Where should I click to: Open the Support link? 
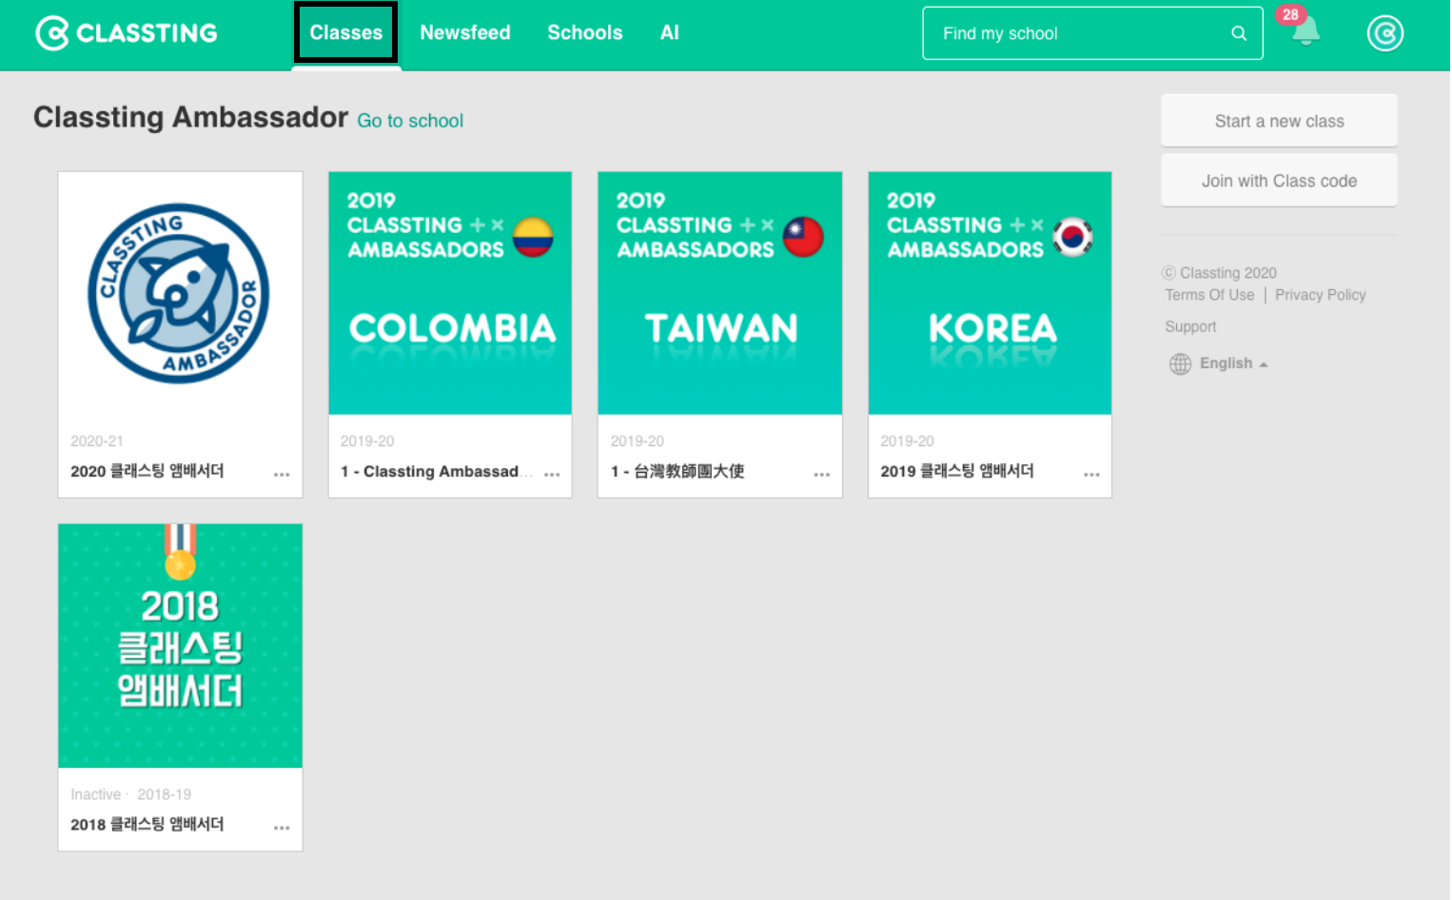tap(1190, 326)
